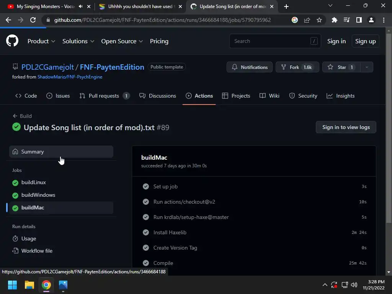Open the Wiki tab

(269, 96)
